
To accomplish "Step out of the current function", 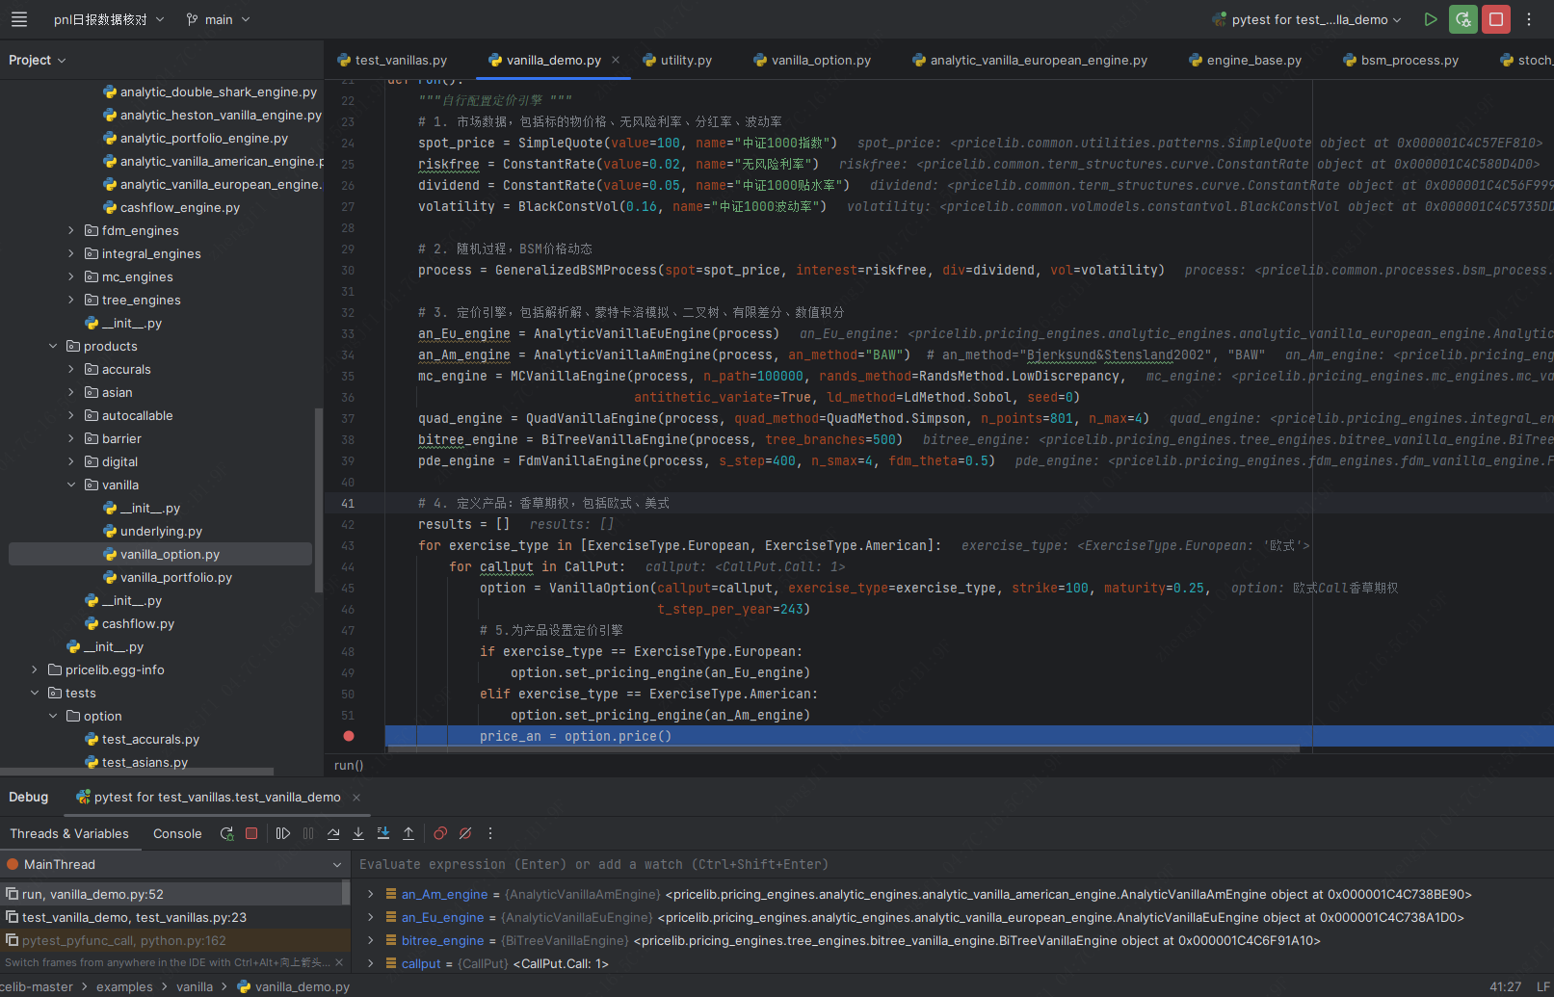I will click(x=408, y=833).
